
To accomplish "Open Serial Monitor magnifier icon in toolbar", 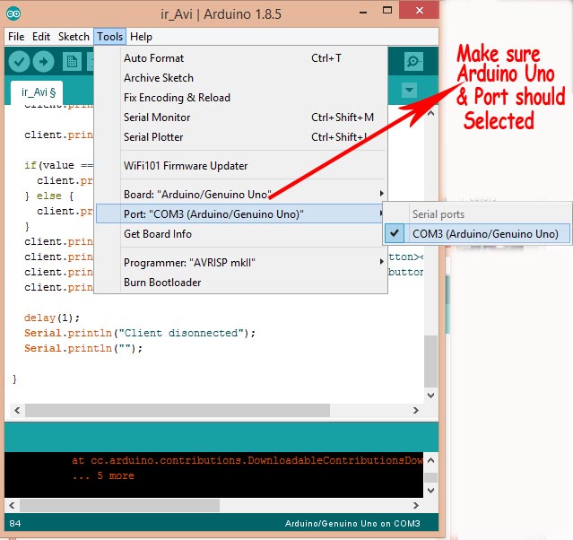I will (x=413, y=61).
